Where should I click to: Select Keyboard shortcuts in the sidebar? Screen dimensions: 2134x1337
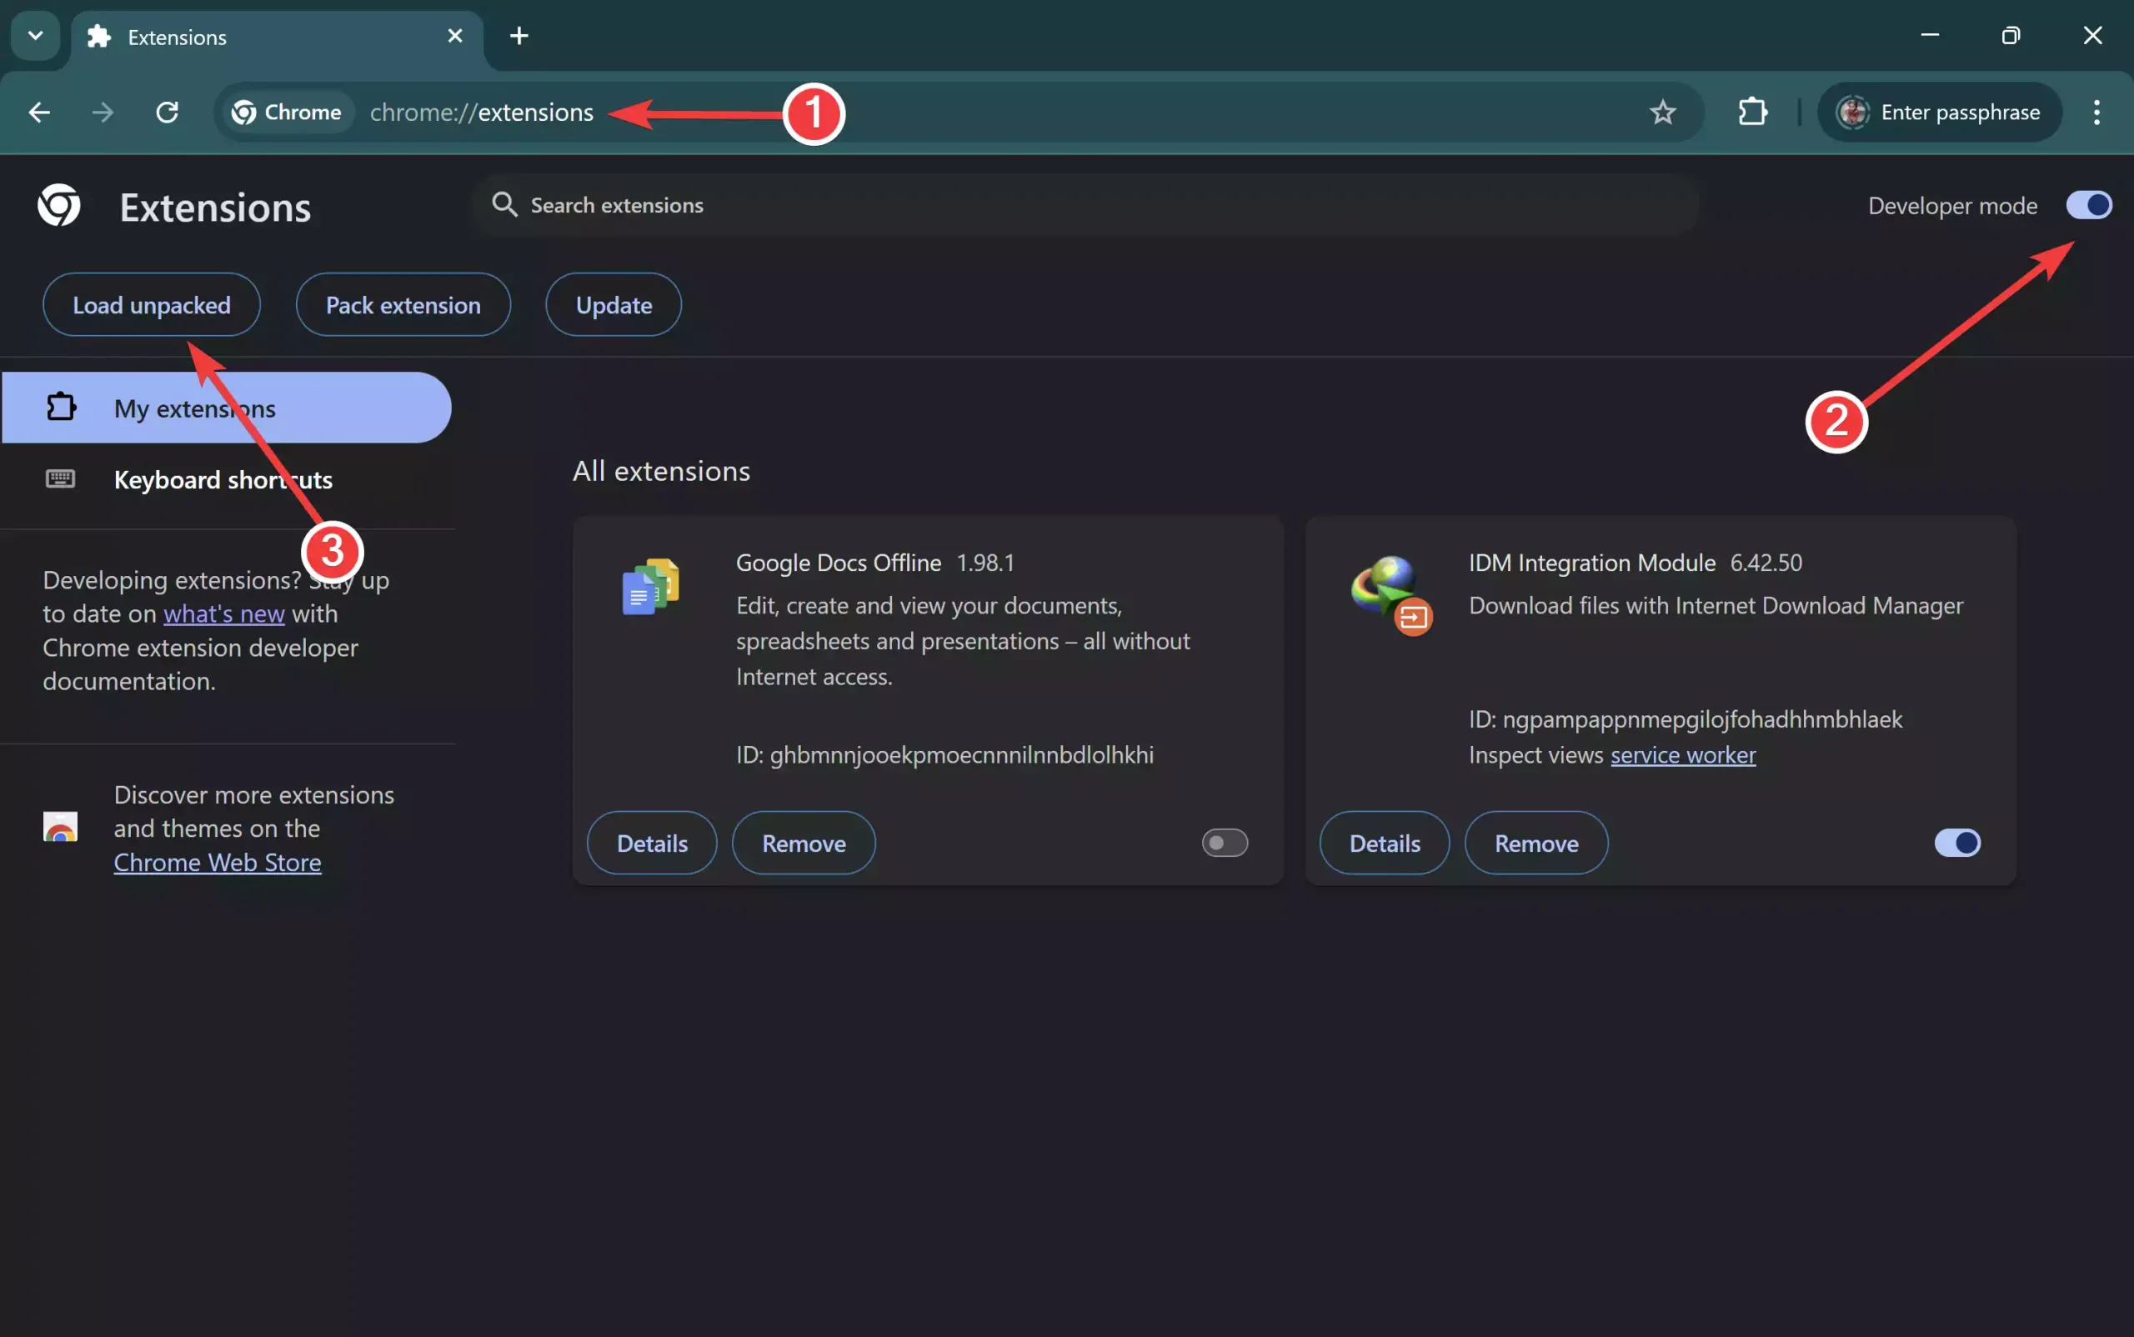222,479
